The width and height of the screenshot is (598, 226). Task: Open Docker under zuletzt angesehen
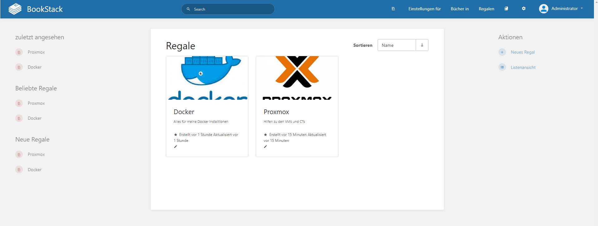click(35, 67)
